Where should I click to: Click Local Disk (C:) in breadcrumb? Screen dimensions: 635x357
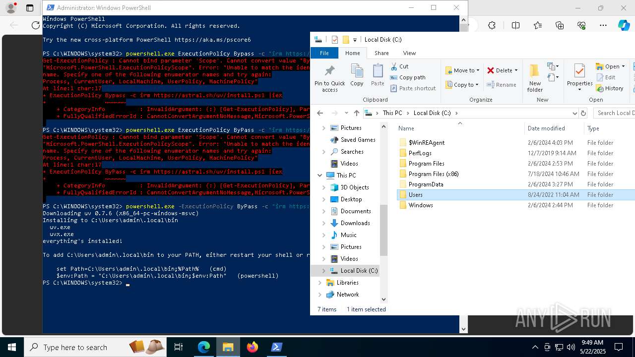pos(432,113)
